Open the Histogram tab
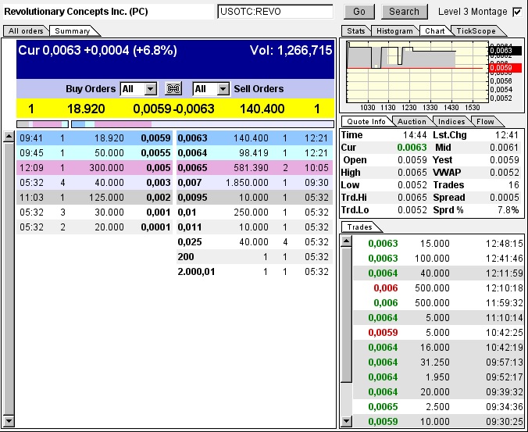The height and width of the screenshot is (432, 528). [394, 31]
